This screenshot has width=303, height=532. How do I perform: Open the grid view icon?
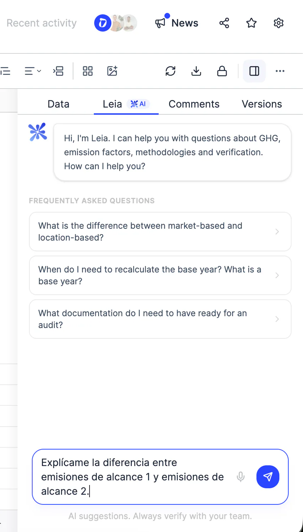pyautogui.click(x=88, y=71)
